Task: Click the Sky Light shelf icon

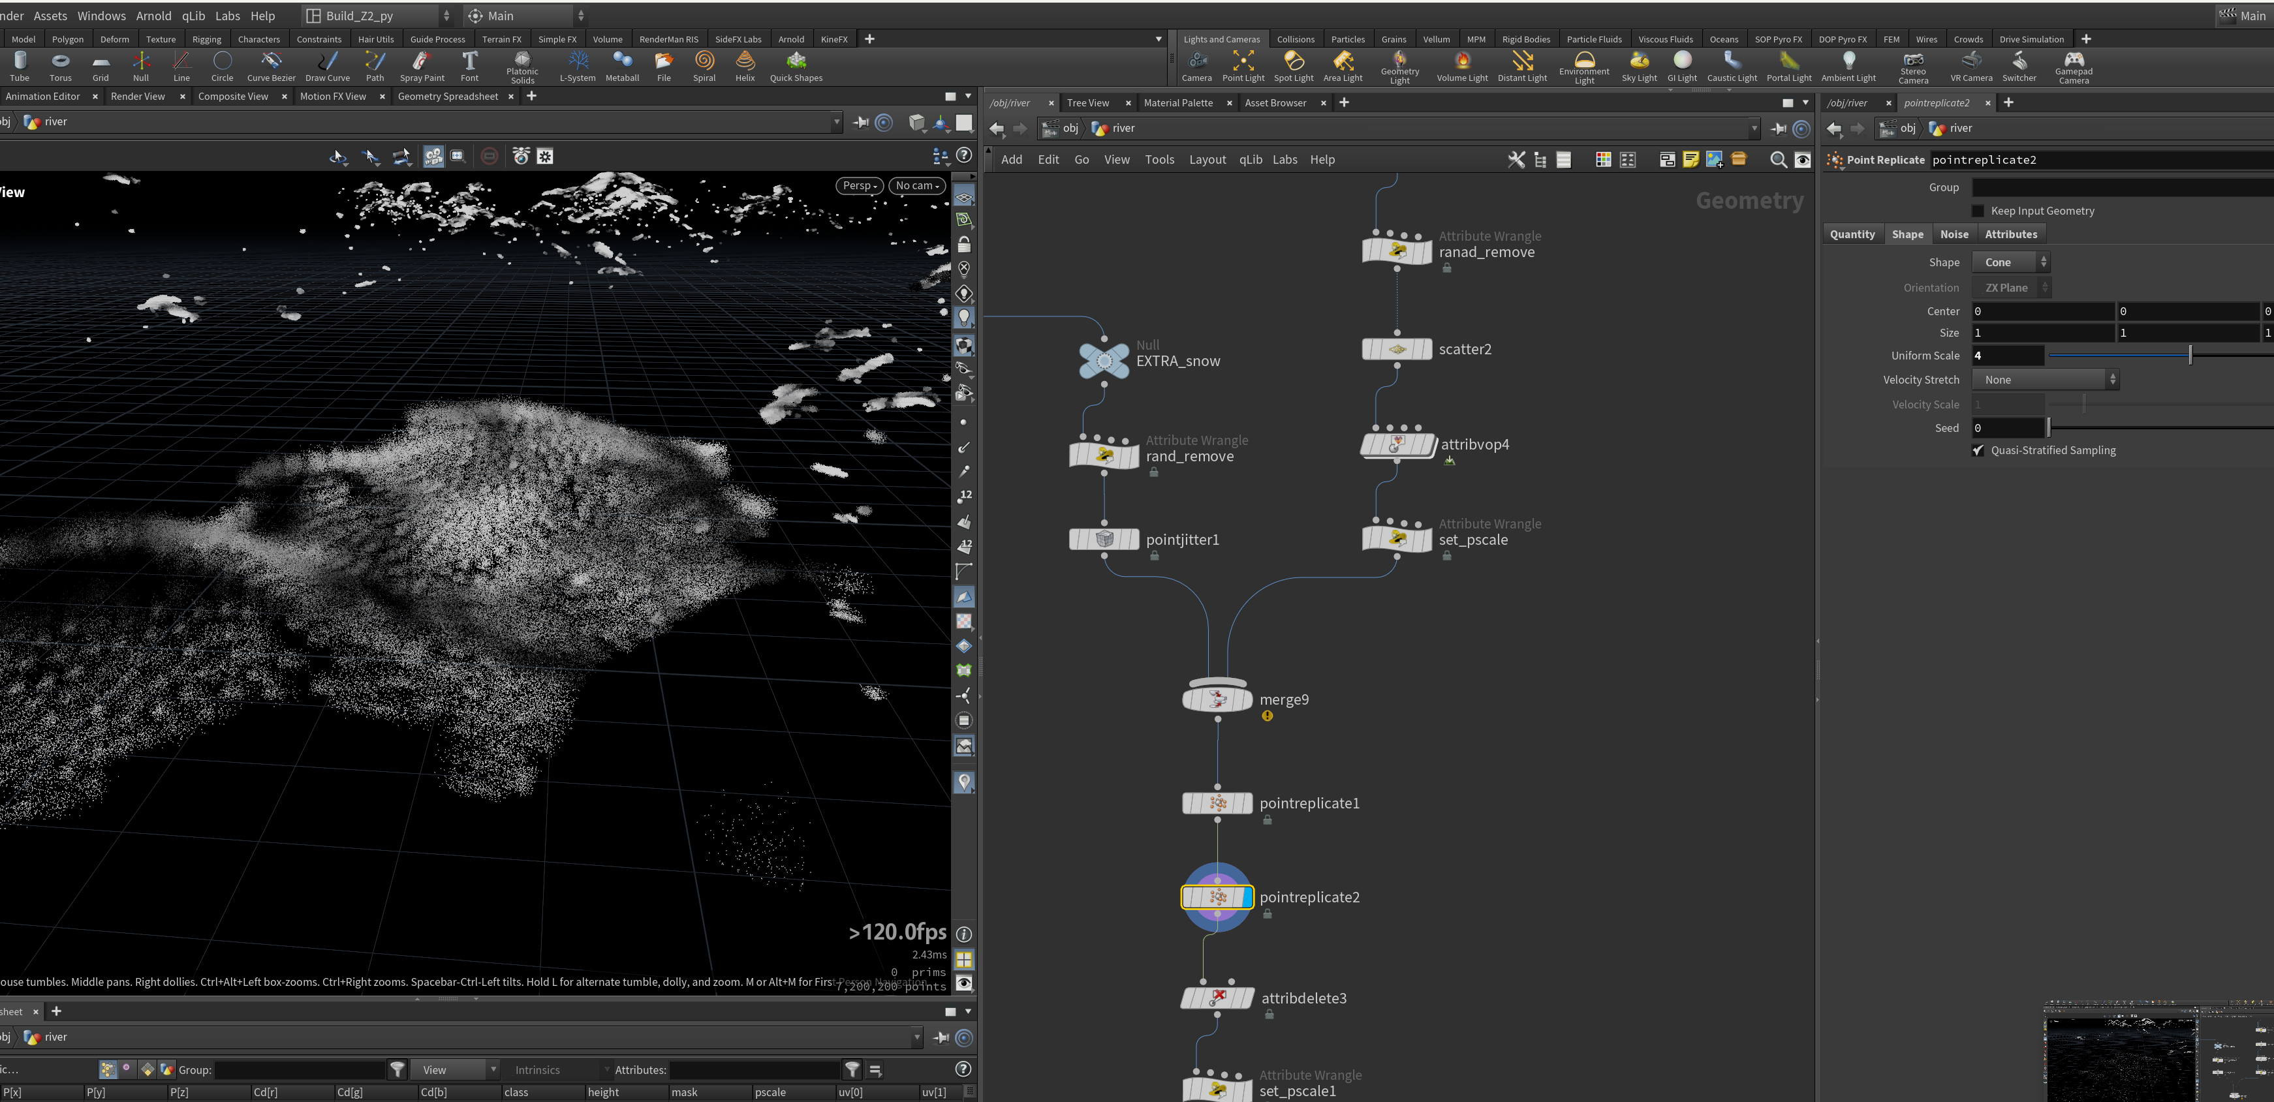Action: [x=1640, y=66]
